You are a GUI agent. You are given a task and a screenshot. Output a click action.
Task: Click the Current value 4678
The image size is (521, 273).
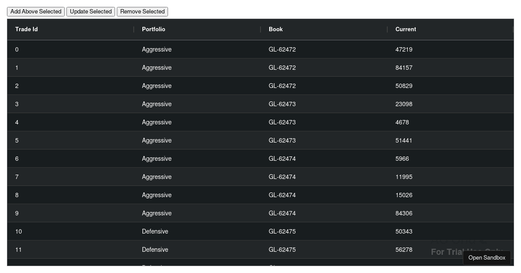pyautogui.click(x=402, y=122)
